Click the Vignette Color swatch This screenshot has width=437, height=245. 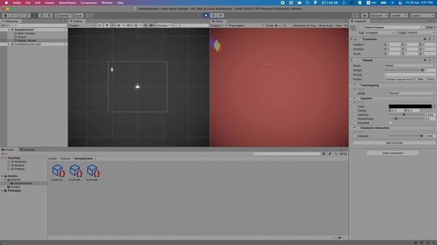click(410, 106)
